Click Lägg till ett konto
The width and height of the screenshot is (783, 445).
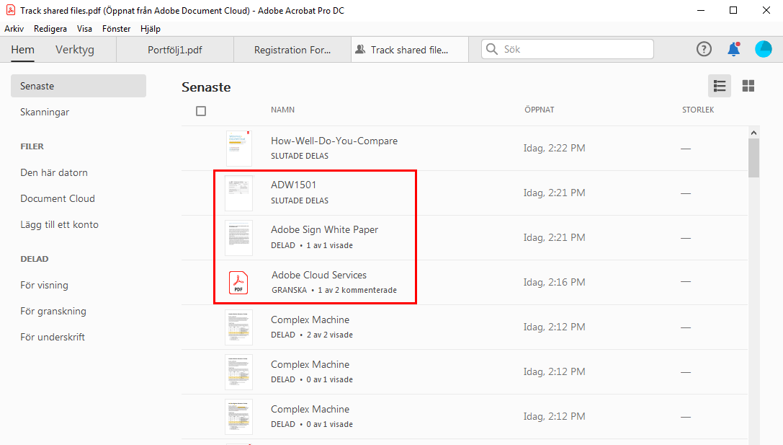coord(59,224)
